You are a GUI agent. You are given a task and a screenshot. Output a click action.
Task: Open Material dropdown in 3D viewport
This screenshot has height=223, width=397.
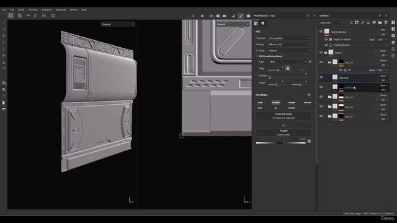pos(118,24)
